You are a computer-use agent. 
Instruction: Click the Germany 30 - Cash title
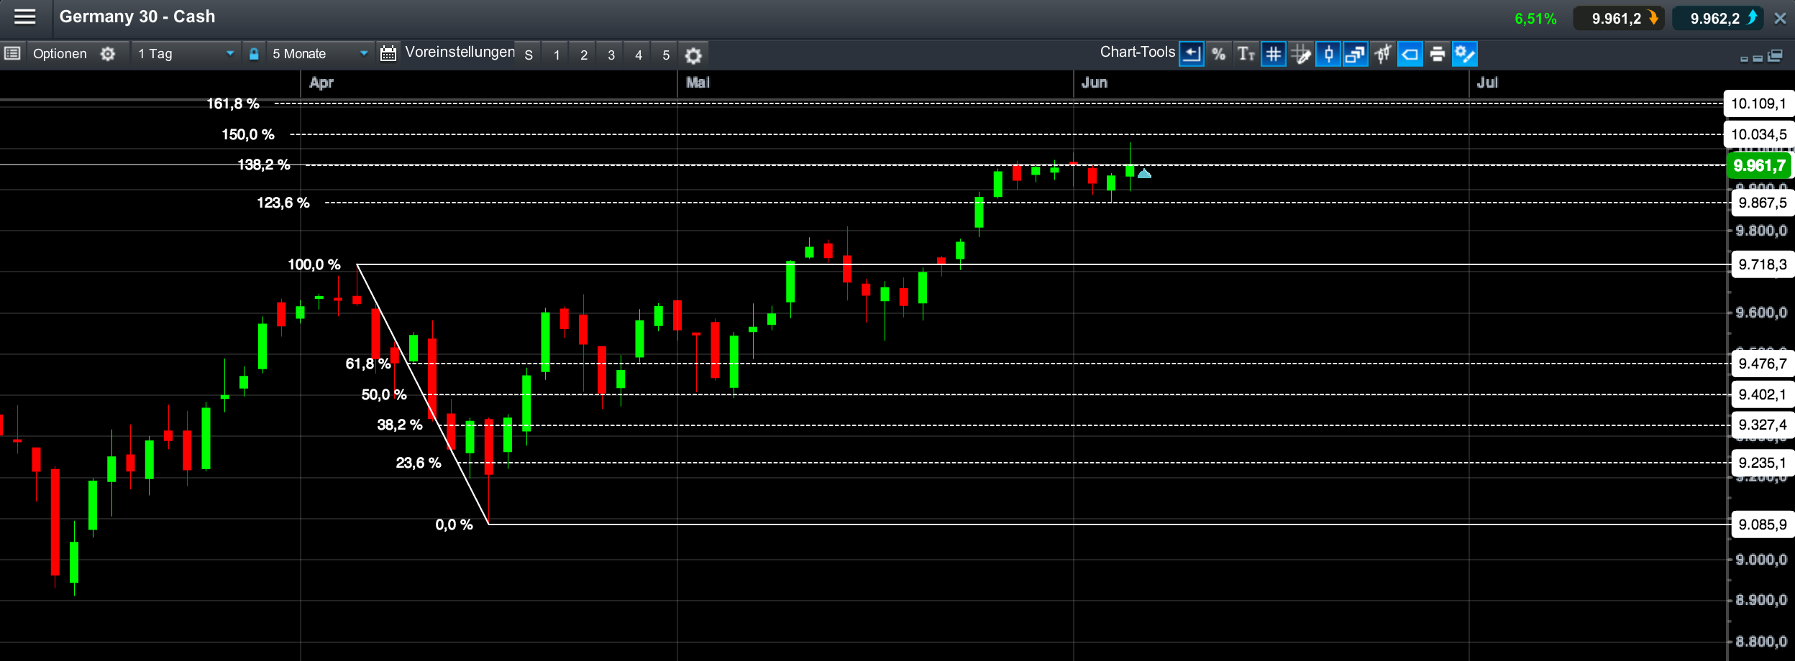coord(137,17)
